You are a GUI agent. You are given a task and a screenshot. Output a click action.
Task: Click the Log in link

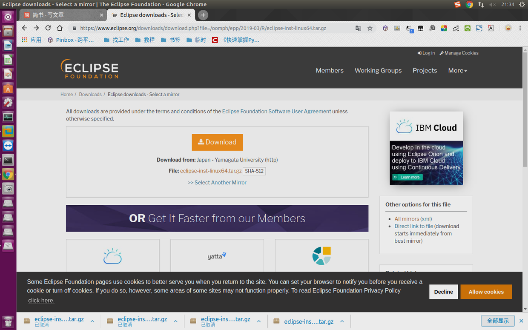point(426,53)
